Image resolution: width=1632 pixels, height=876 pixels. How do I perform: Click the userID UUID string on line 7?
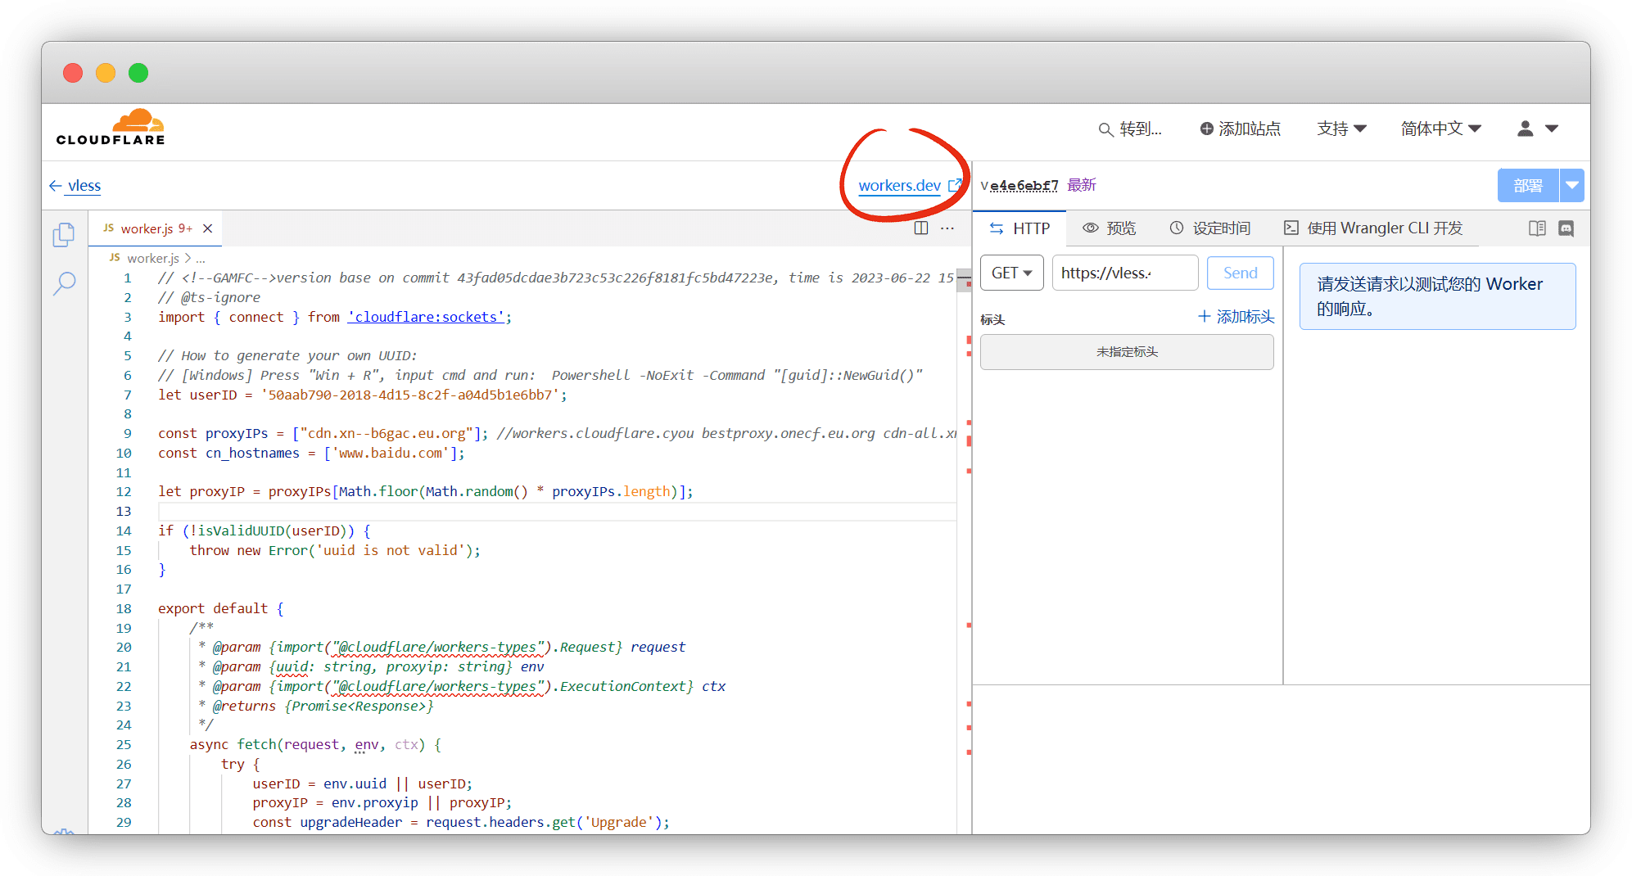click(410, 395)
